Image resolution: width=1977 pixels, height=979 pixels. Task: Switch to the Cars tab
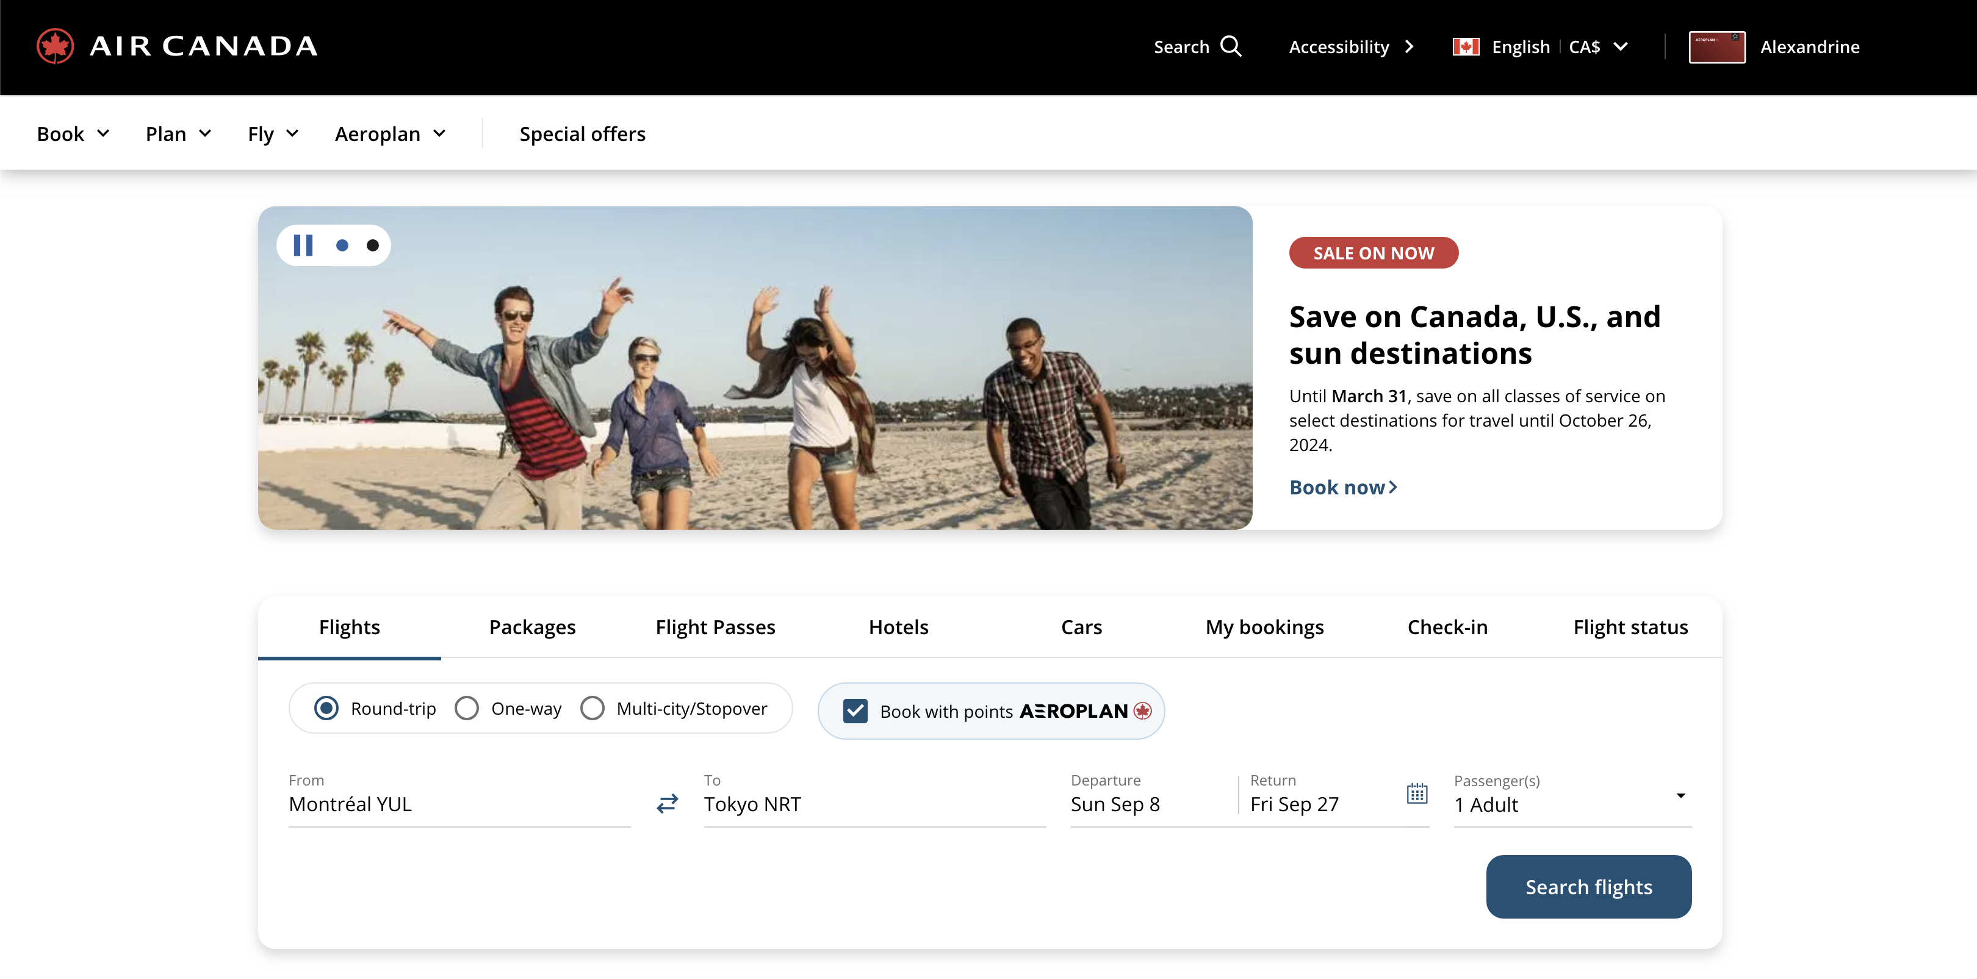(1081, 627)
